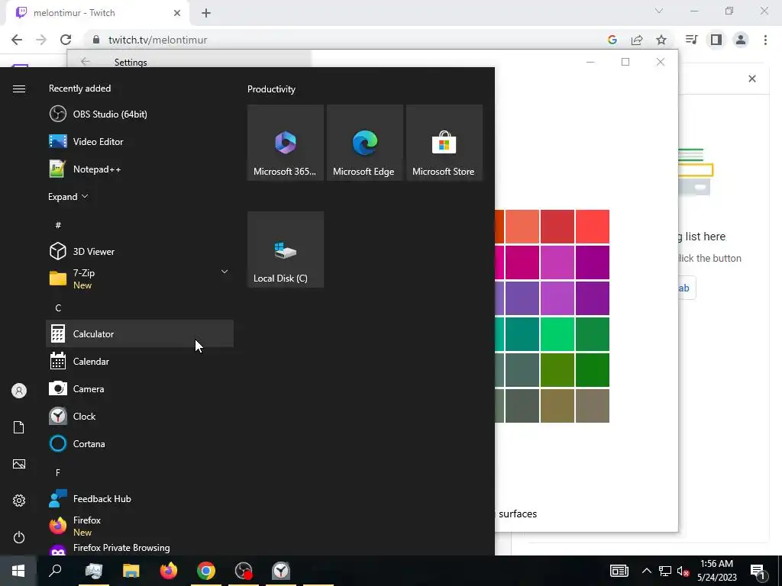Open Chrome tab search dropdown arrow

pos(659,11)
